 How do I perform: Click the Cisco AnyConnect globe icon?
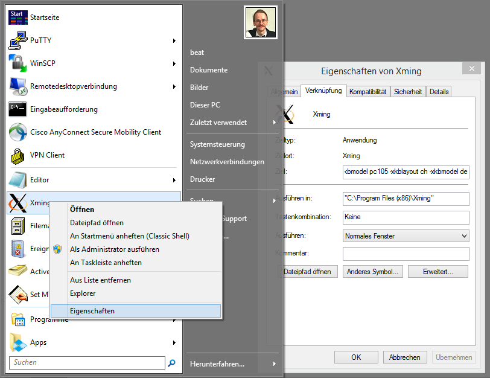point(18,132)
